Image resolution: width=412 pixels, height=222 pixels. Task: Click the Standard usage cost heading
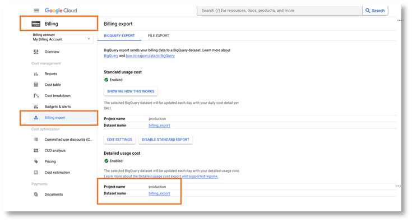(x=123, y=72)
